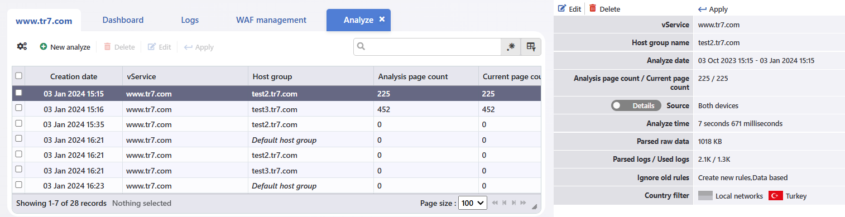Click Apply in the details panel
The image size is (845, 217).
(713, 9)
